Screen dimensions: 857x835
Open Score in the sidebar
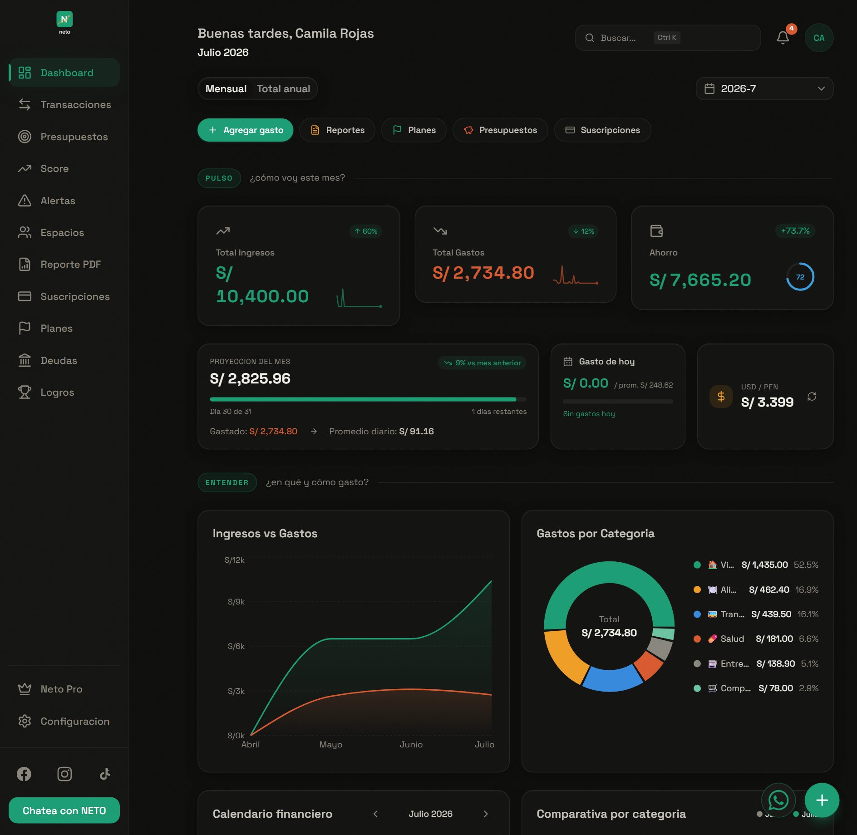[64, 168]
